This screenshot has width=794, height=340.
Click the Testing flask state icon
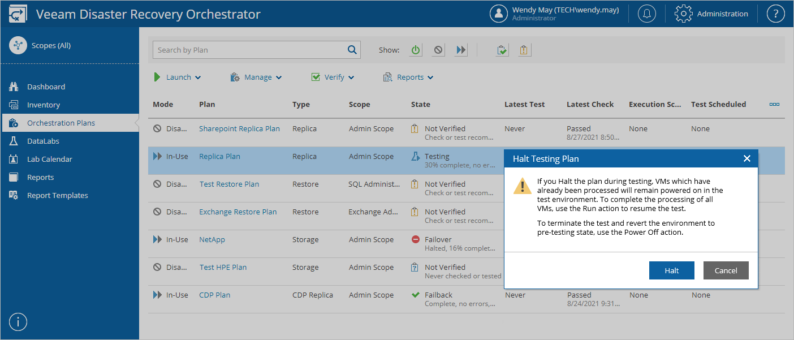(x=415, y=156)
